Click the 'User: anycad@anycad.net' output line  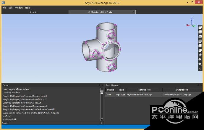point(16,89)
